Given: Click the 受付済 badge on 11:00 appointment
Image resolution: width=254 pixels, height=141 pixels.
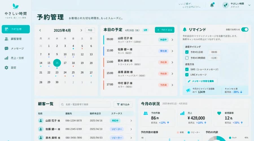Looking at the screenshot, I should (163, 51).
